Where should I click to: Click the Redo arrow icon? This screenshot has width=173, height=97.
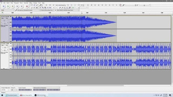coord(56,8)
